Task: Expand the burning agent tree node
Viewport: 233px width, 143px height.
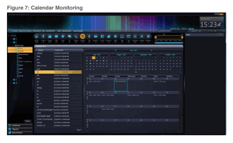Action: click(x=13, y=45)
